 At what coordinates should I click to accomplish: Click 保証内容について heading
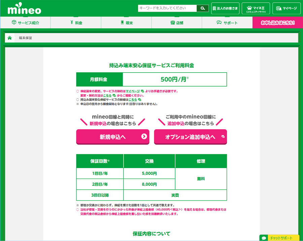tap(151, 234)
